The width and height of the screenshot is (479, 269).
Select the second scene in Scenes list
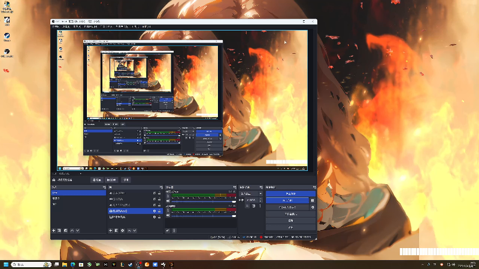(78, 198)
